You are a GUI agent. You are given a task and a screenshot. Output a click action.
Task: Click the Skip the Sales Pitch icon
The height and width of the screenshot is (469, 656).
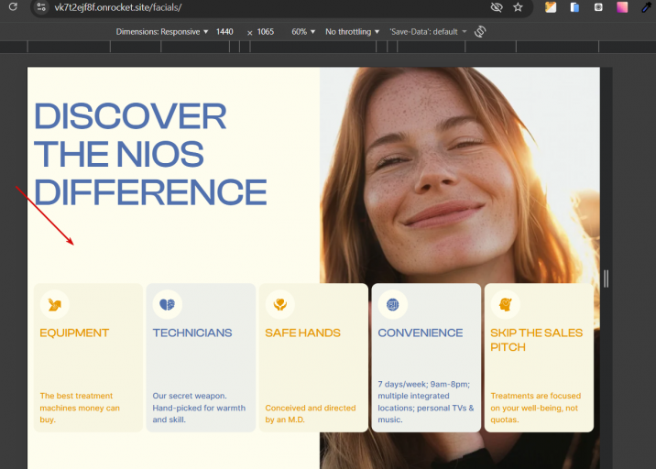coord(505,304)
